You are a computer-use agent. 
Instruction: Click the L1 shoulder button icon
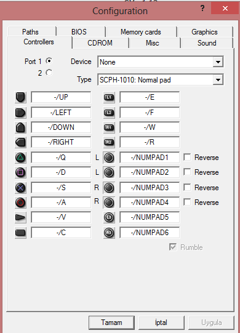109,97
